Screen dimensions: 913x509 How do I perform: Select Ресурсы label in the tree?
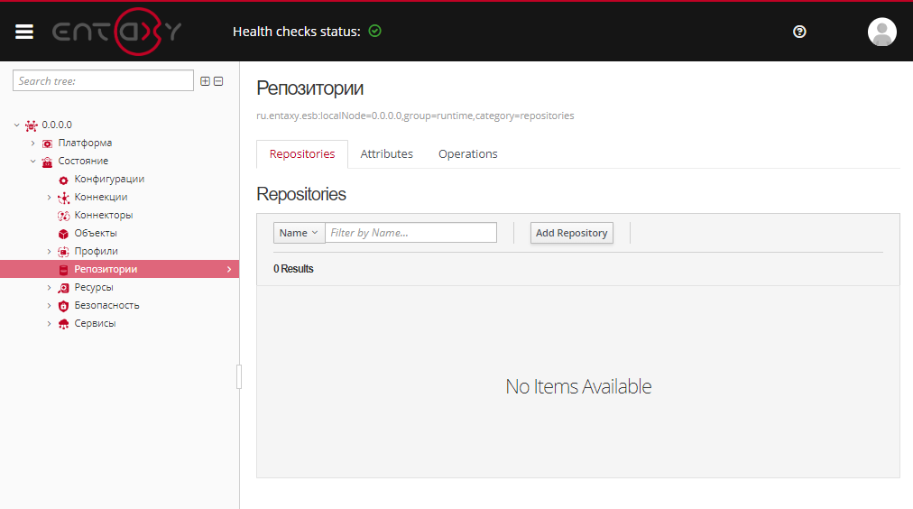point(94,287)
